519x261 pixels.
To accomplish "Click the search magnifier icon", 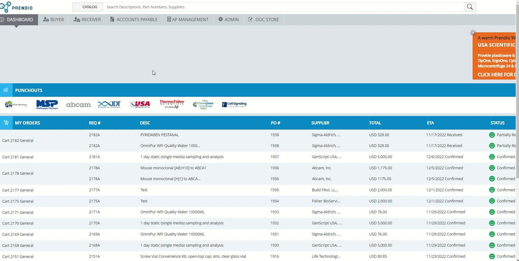I will pos(470,7).
